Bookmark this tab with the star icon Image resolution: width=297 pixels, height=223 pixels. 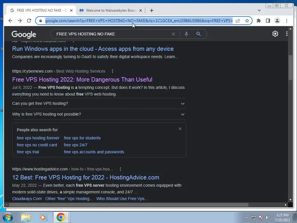pos(247,21)
